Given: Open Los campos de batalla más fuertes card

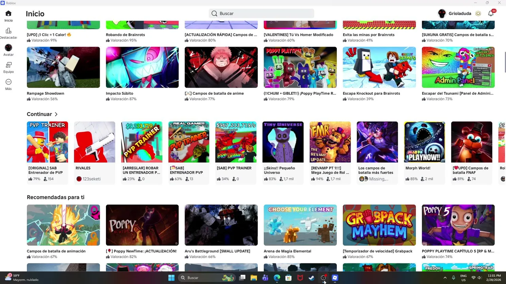Looking at the screenshot, I should 377,152.
